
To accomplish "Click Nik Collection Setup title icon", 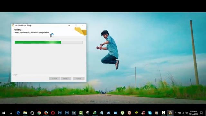I will click(13, 25).
